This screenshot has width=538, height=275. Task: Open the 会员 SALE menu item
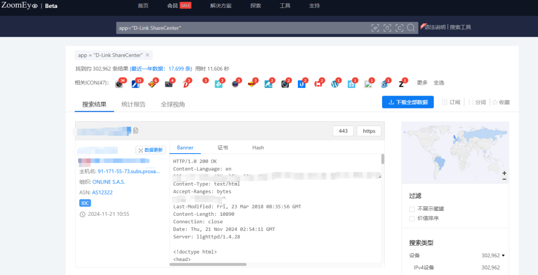tap(179, 5)
